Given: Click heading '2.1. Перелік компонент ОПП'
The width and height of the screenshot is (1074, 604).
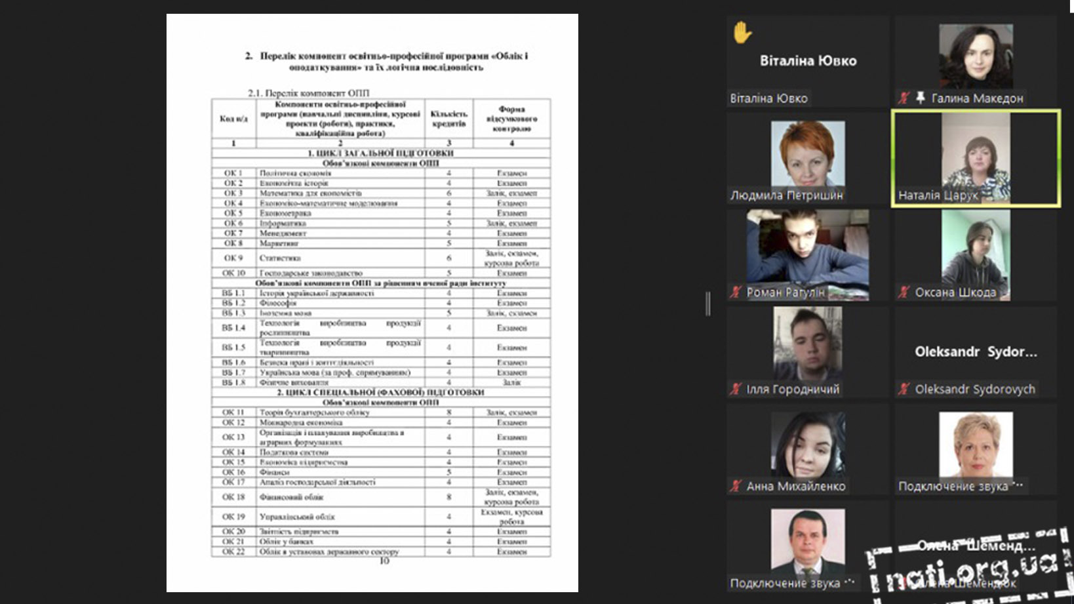Looking at the screenshot, I should (308, 93).
